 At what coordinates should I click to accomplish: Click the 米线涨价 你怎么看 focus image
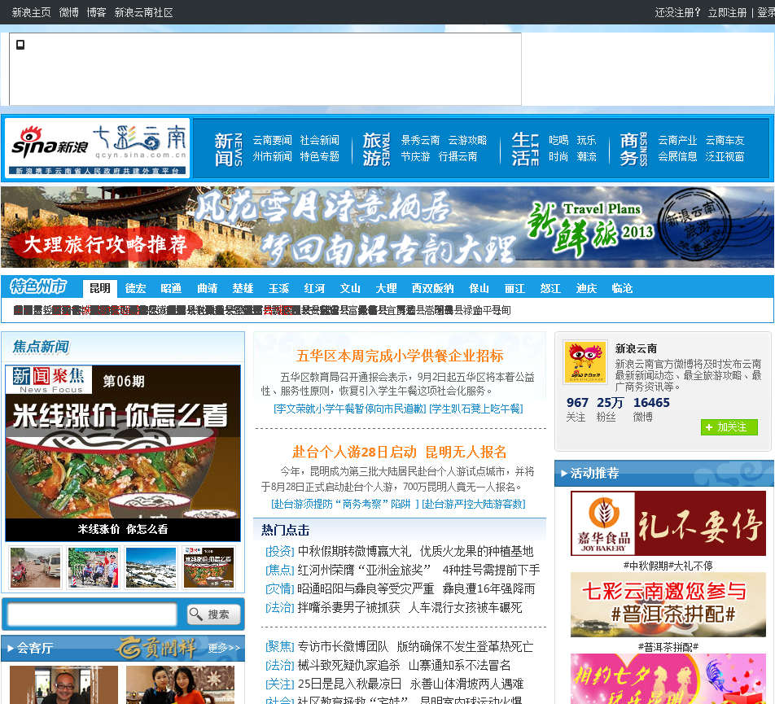(x=123, y=453)
